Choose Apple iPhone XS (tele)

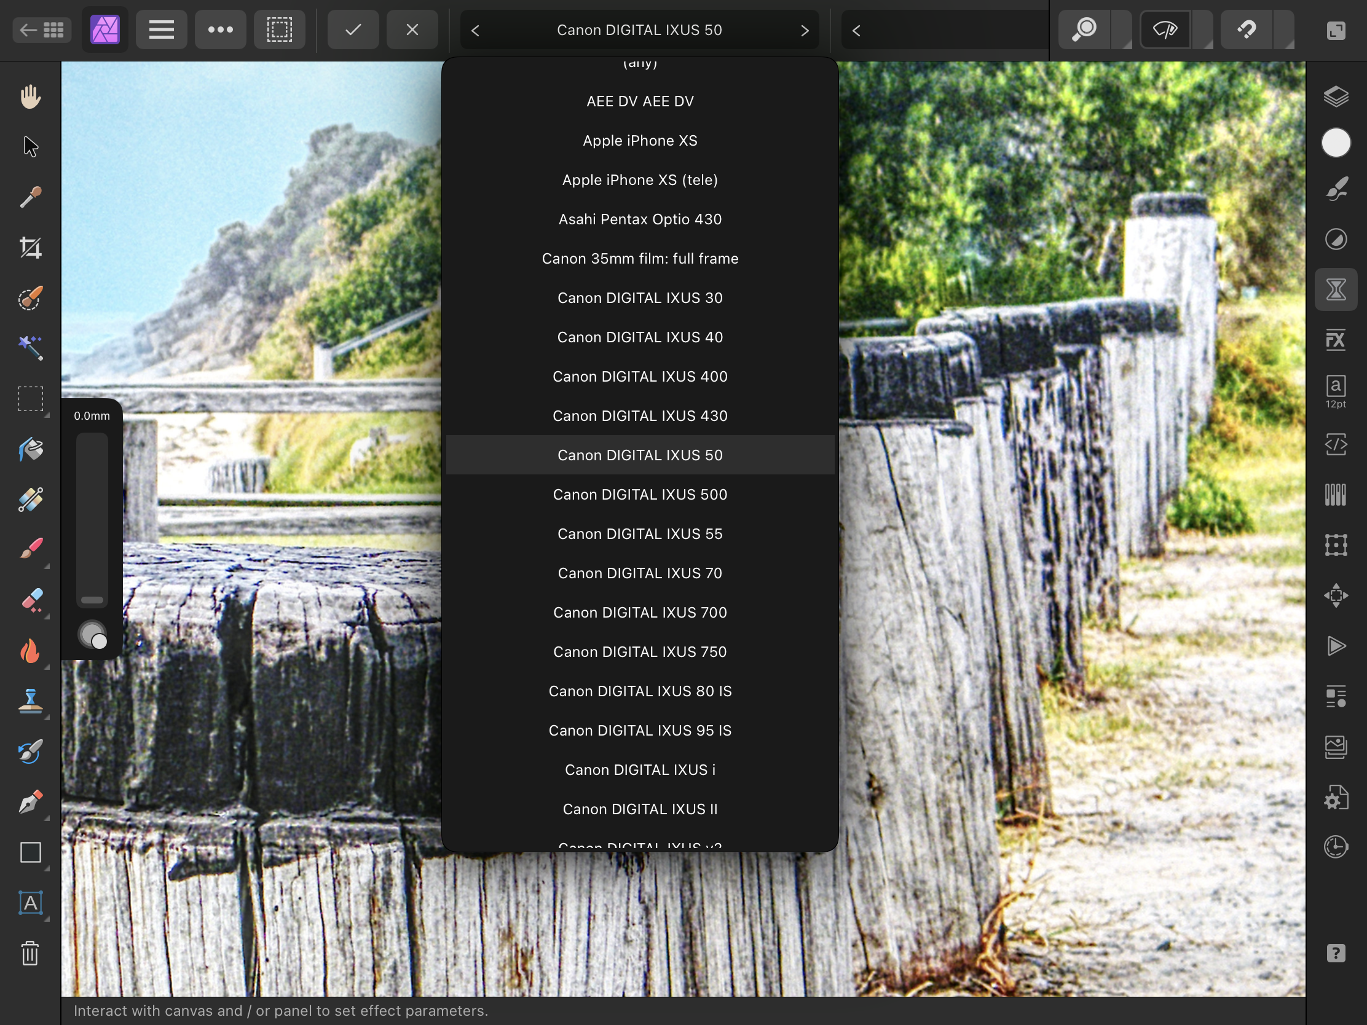pos(640,180)
